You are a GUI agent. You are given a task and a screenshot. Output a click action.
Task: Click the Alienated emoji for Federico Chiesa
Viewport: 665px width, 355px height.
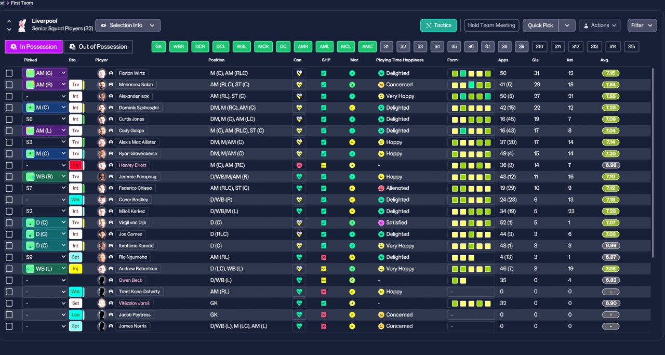point(381,188)
